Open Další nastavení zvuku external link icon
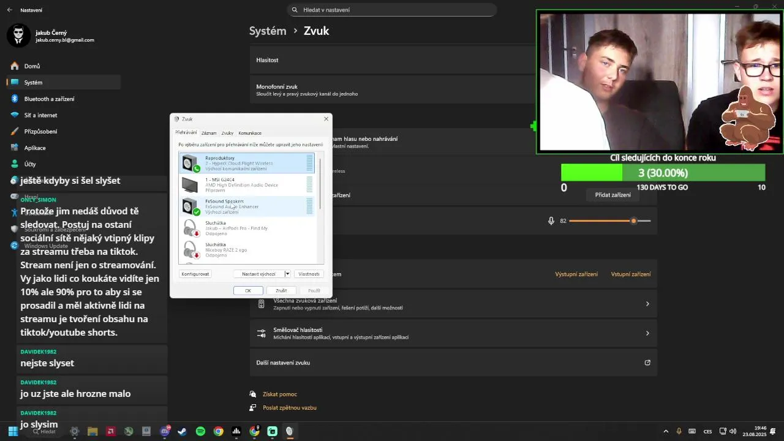The width and height of the screenshot is (784, 441). tap(647, 363)
